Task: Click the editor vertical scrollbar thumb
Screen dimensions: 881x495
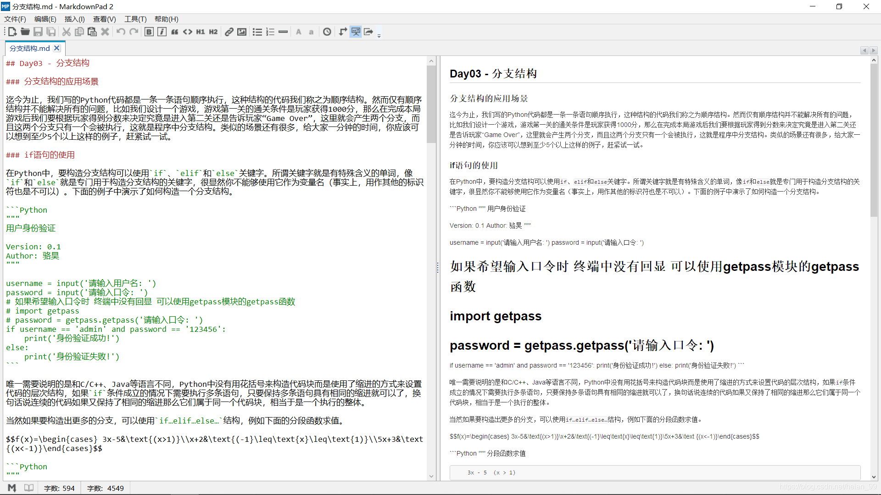Action: [431, 104]
